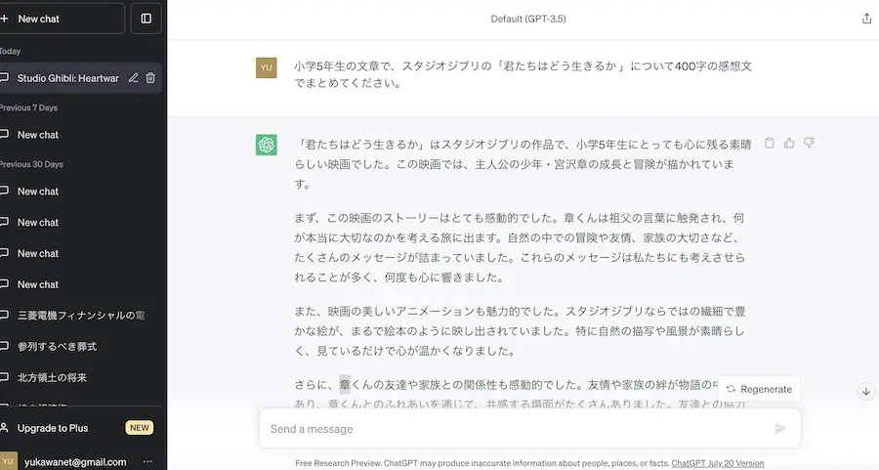Click the send message arrow icon
The width and height of the screenshot is (879, 470).
(780, 429)
